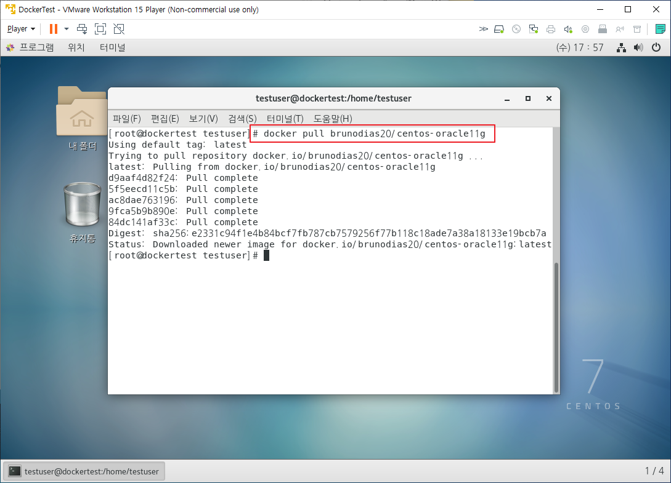Minimize the terminal window
This screenshot has height=483, width=671.
tap(507, 98)
